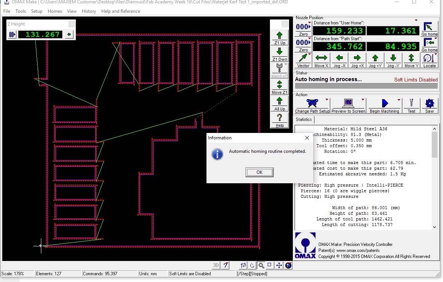Click Go home beside User Home readout

click(429, 29)
